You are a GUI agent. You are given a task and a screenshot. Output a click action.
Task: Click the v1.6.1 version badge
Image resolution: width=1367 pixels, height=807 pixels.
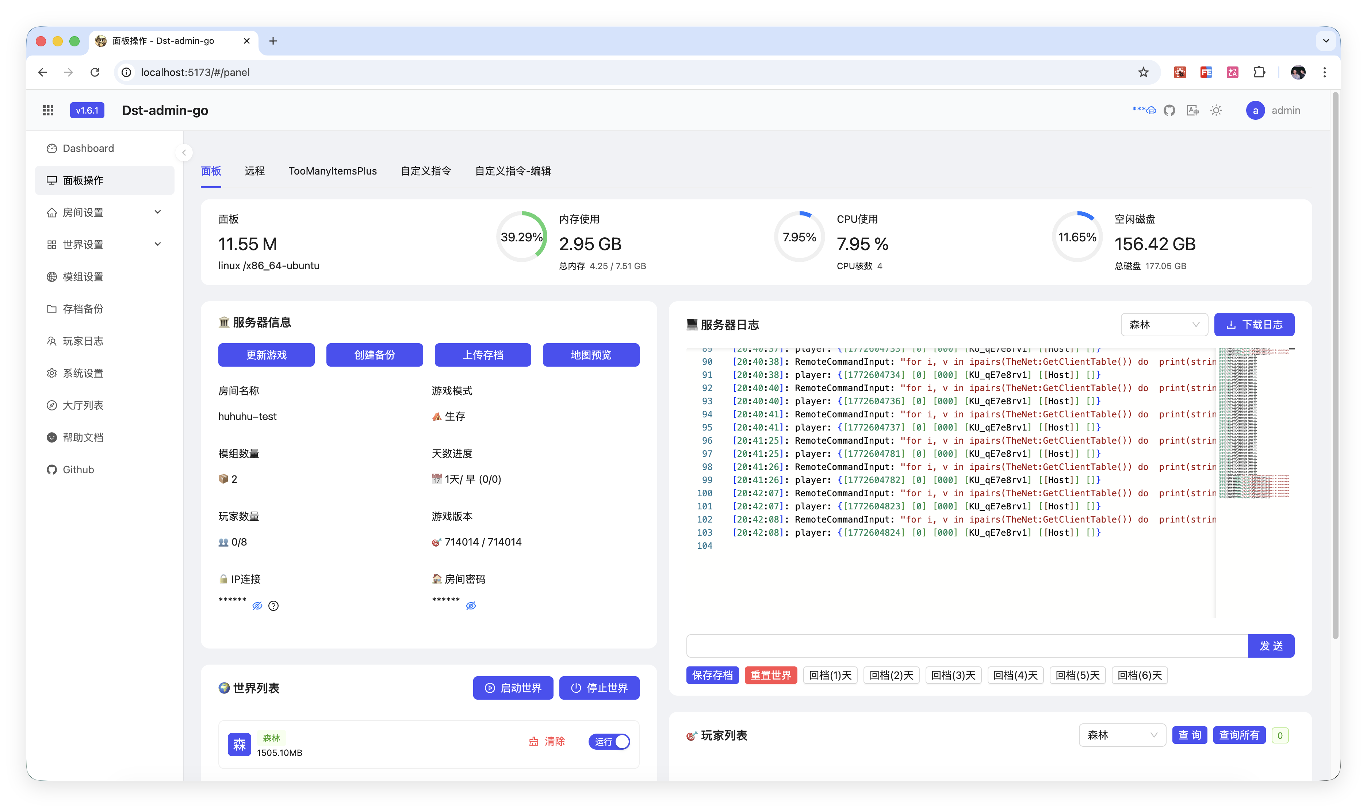click(x=87, y=110)
